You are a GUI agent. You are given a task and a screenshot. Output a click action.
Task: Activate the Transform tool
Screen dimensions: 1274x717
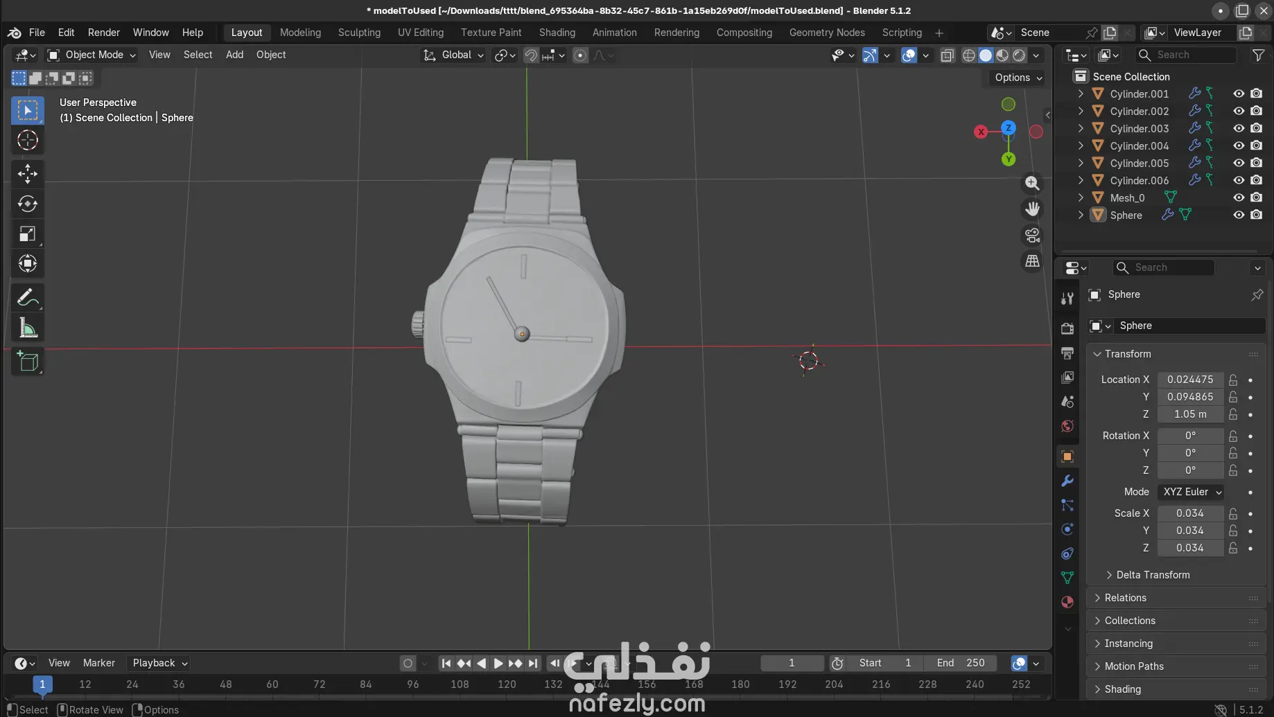click(x=28, y=263)
